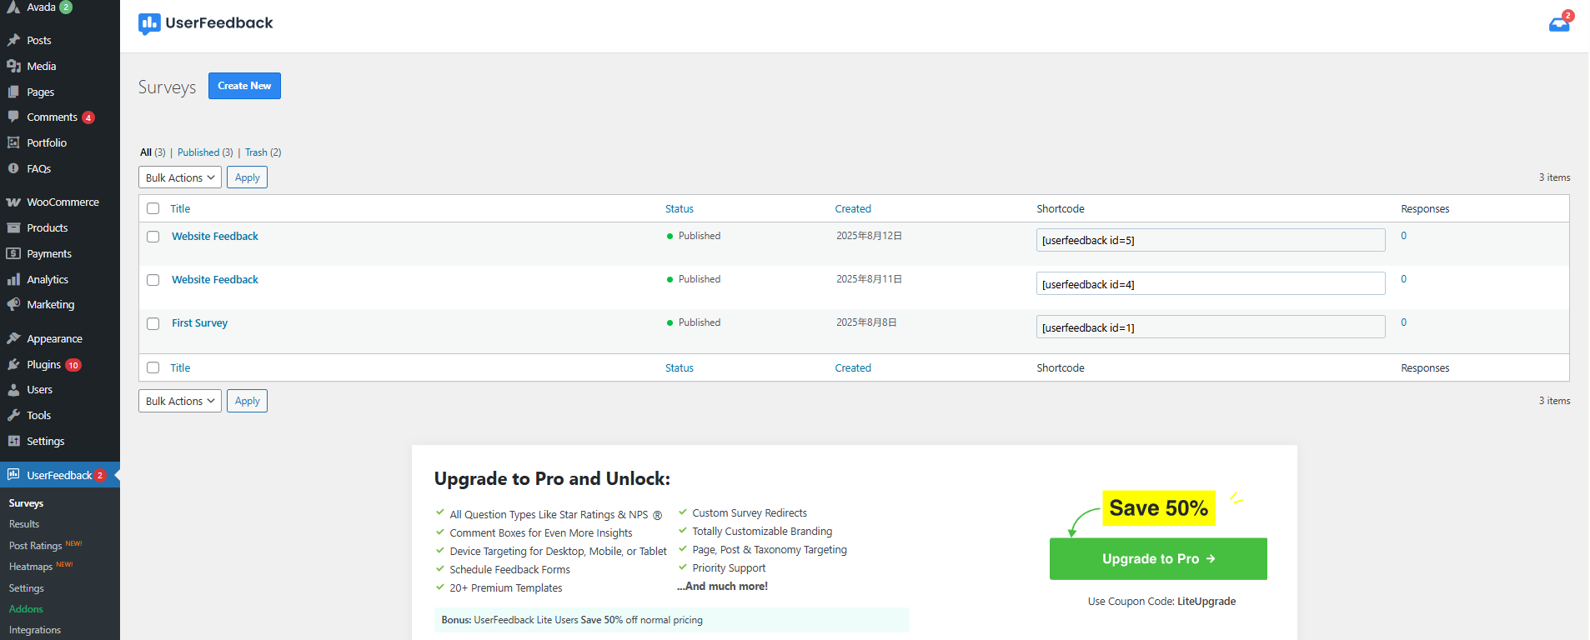
Task: Click the Analytics bar chart icon
Action: pos(13,280)
